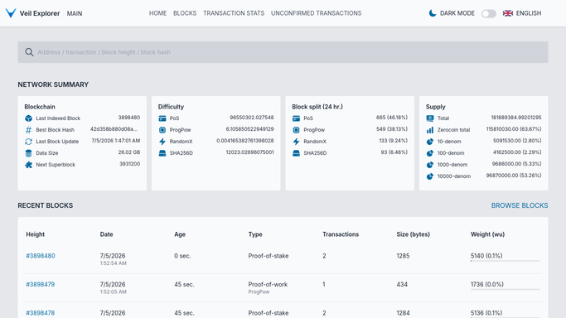Go to Transaction Stats page
566x318 pixels.
click(234, 13)
